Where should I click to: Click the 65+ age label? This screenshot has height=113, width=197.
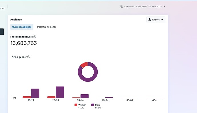tap(154, 100)
